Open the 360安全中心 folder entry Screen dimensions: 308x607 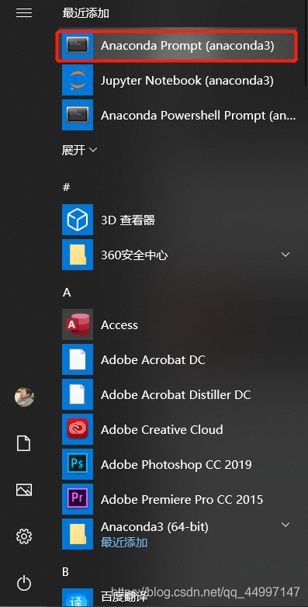[x=180, y=255]
